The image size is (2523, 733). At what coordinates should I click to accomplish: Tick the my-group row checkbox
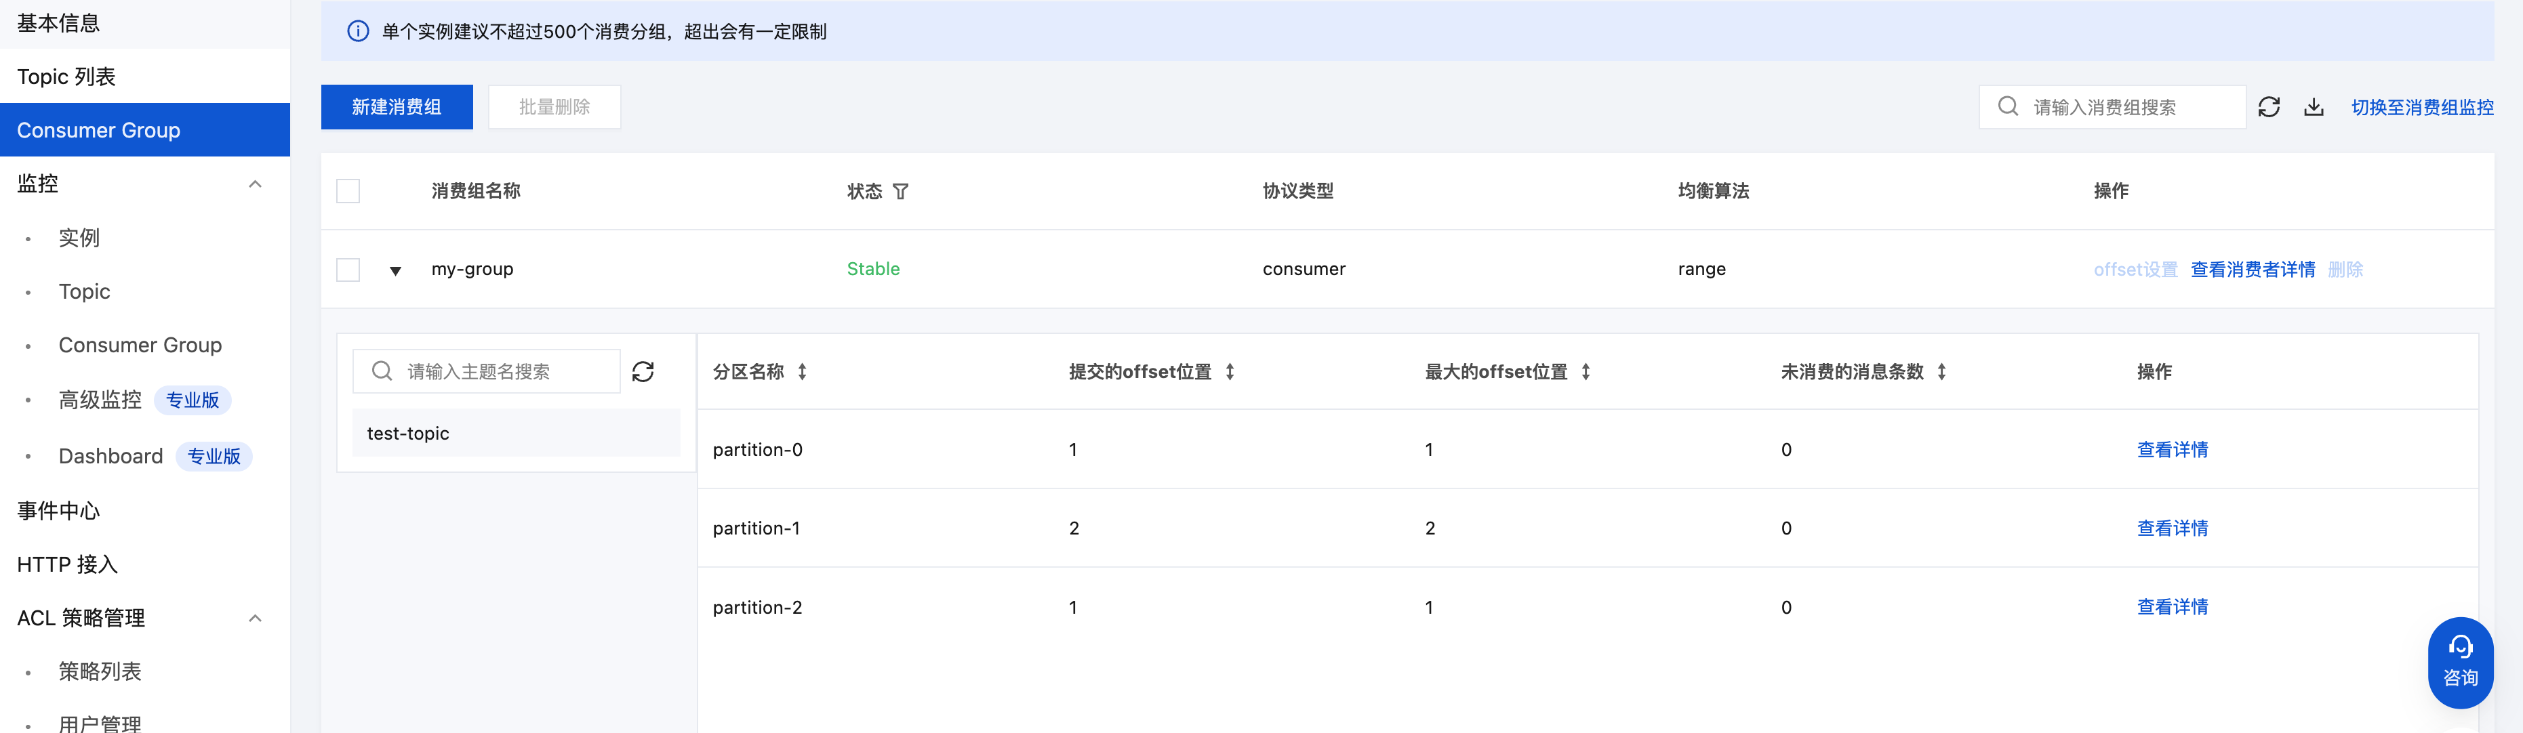click(348, 269)
